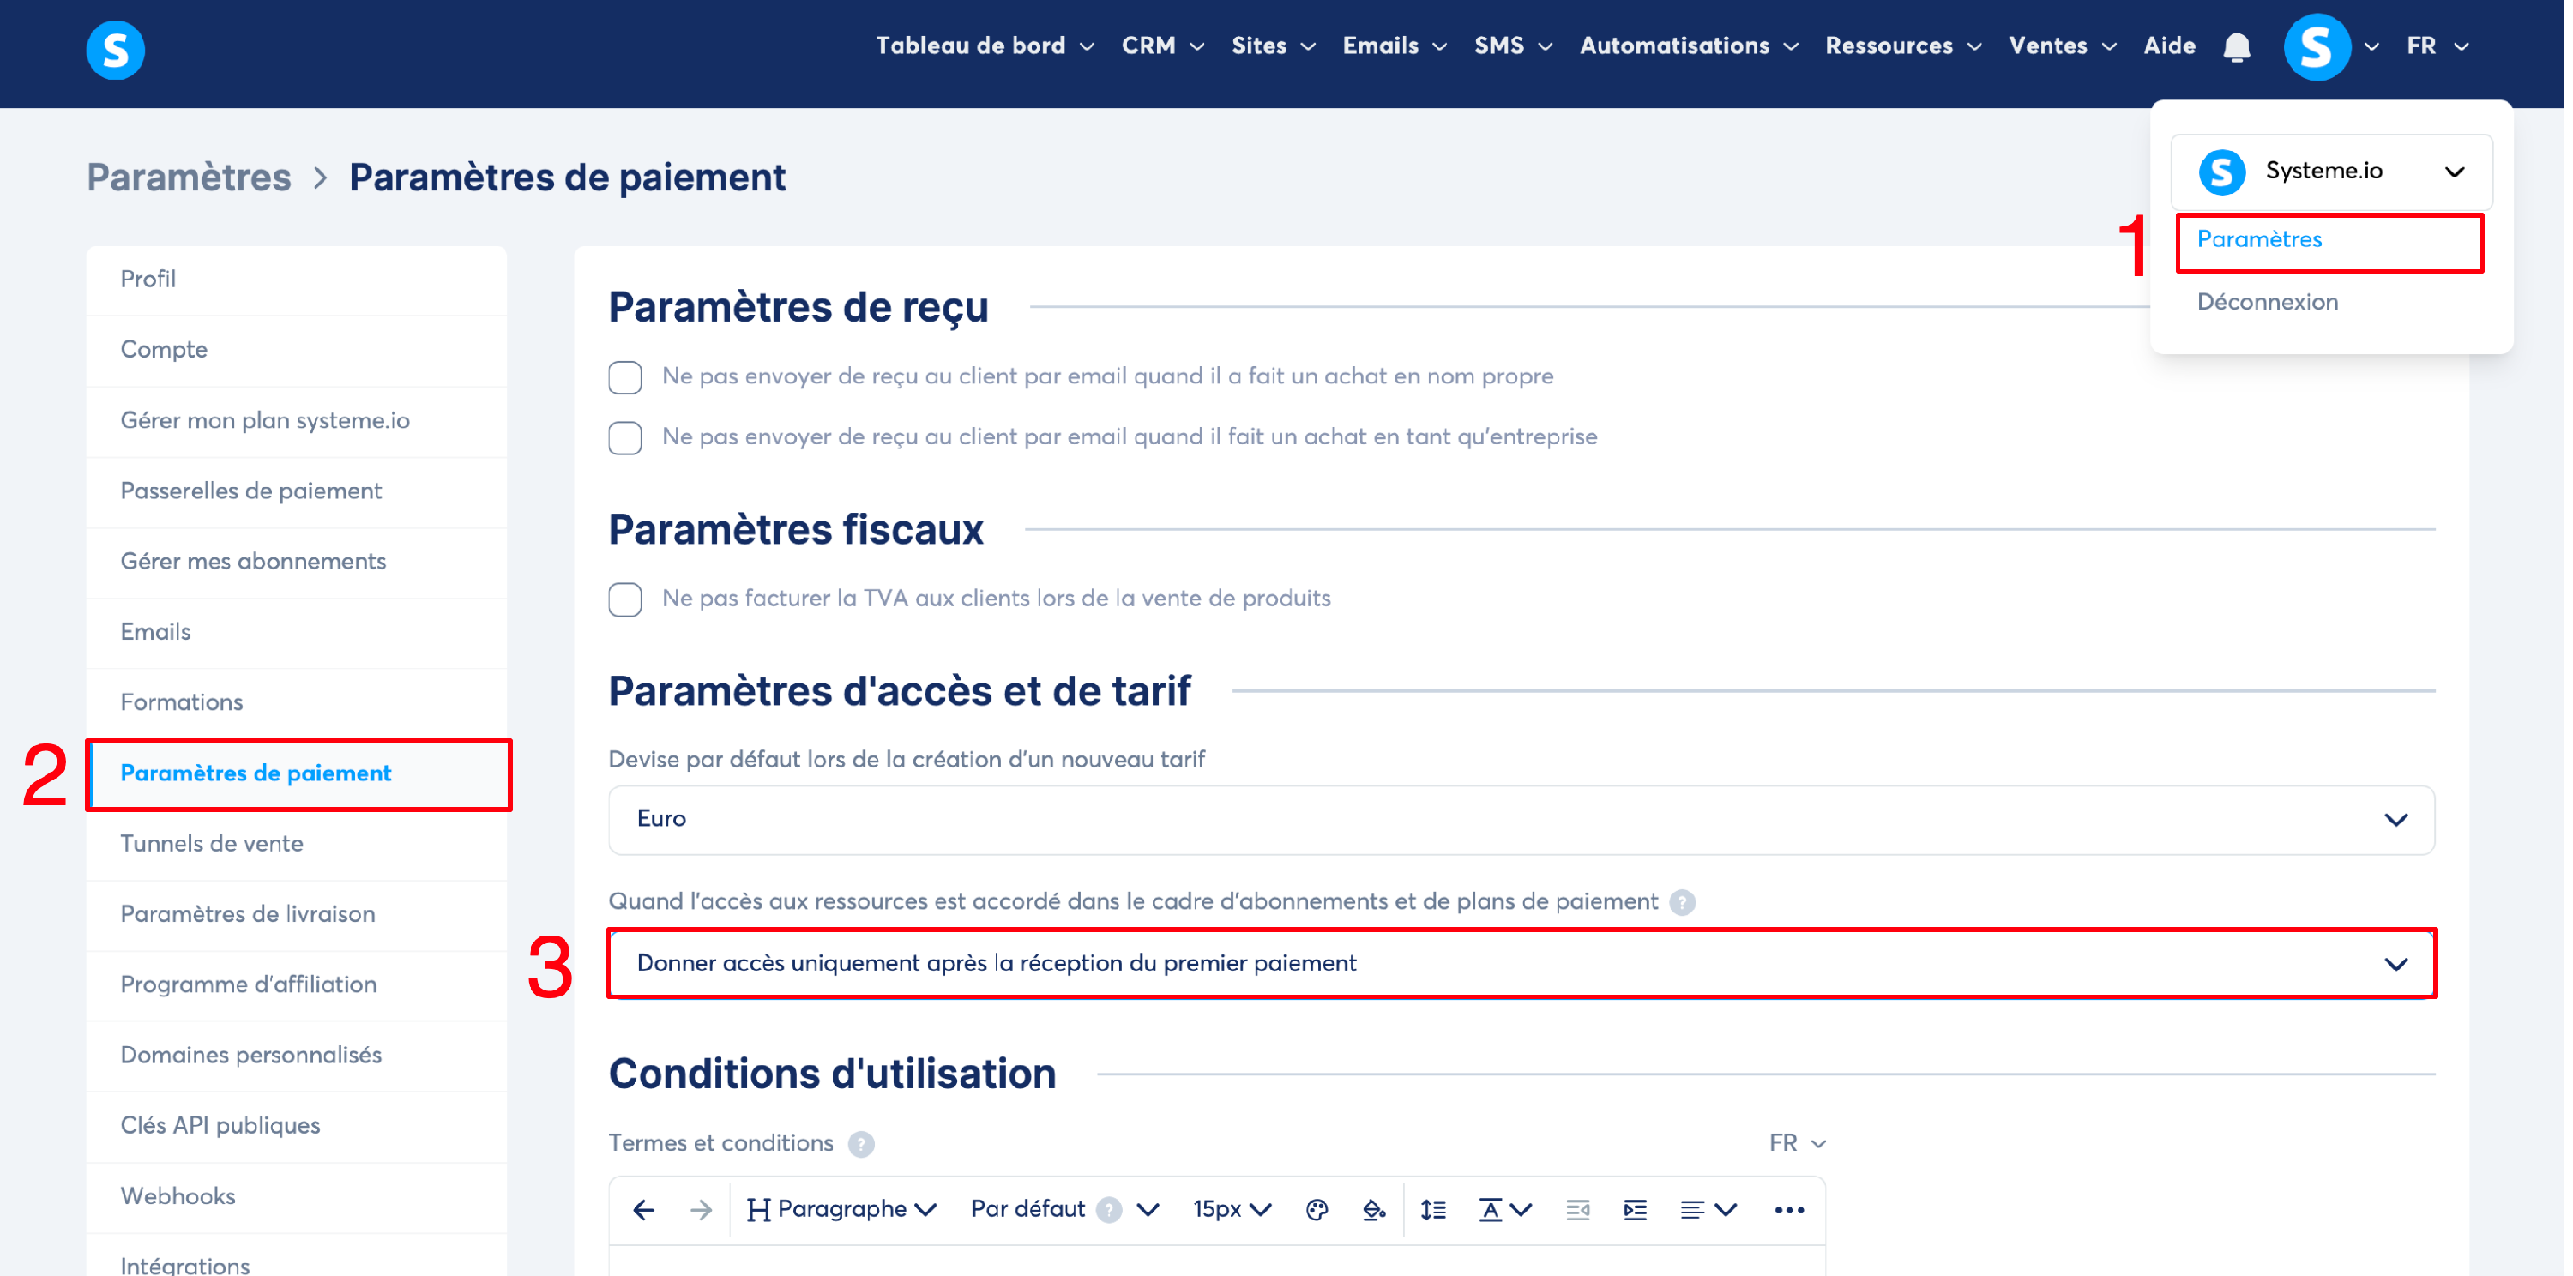Toggle the do not charge TVA checkbox
The image size is (2573, 1276).
pyautogui.click(x=625, y=599)
